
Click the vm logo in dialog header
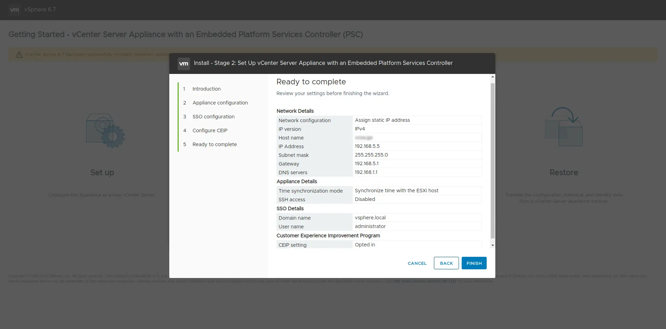[x=184, y=64]
